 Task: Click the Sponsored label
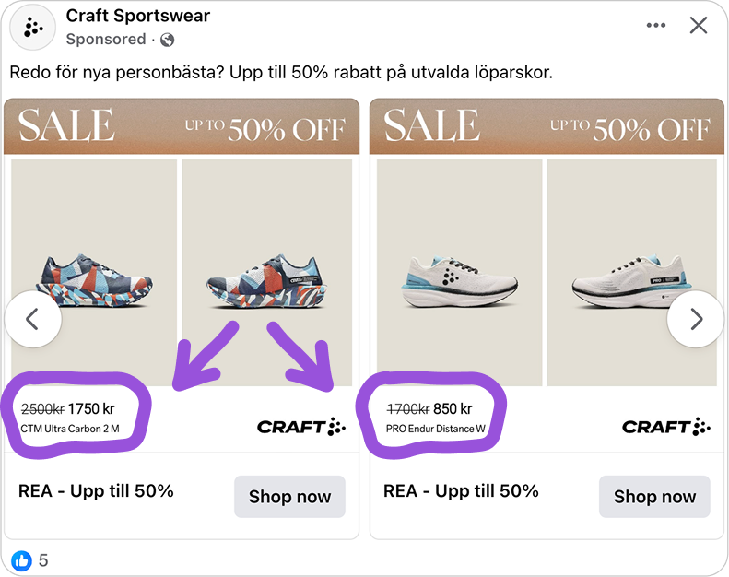click(106, 40)
